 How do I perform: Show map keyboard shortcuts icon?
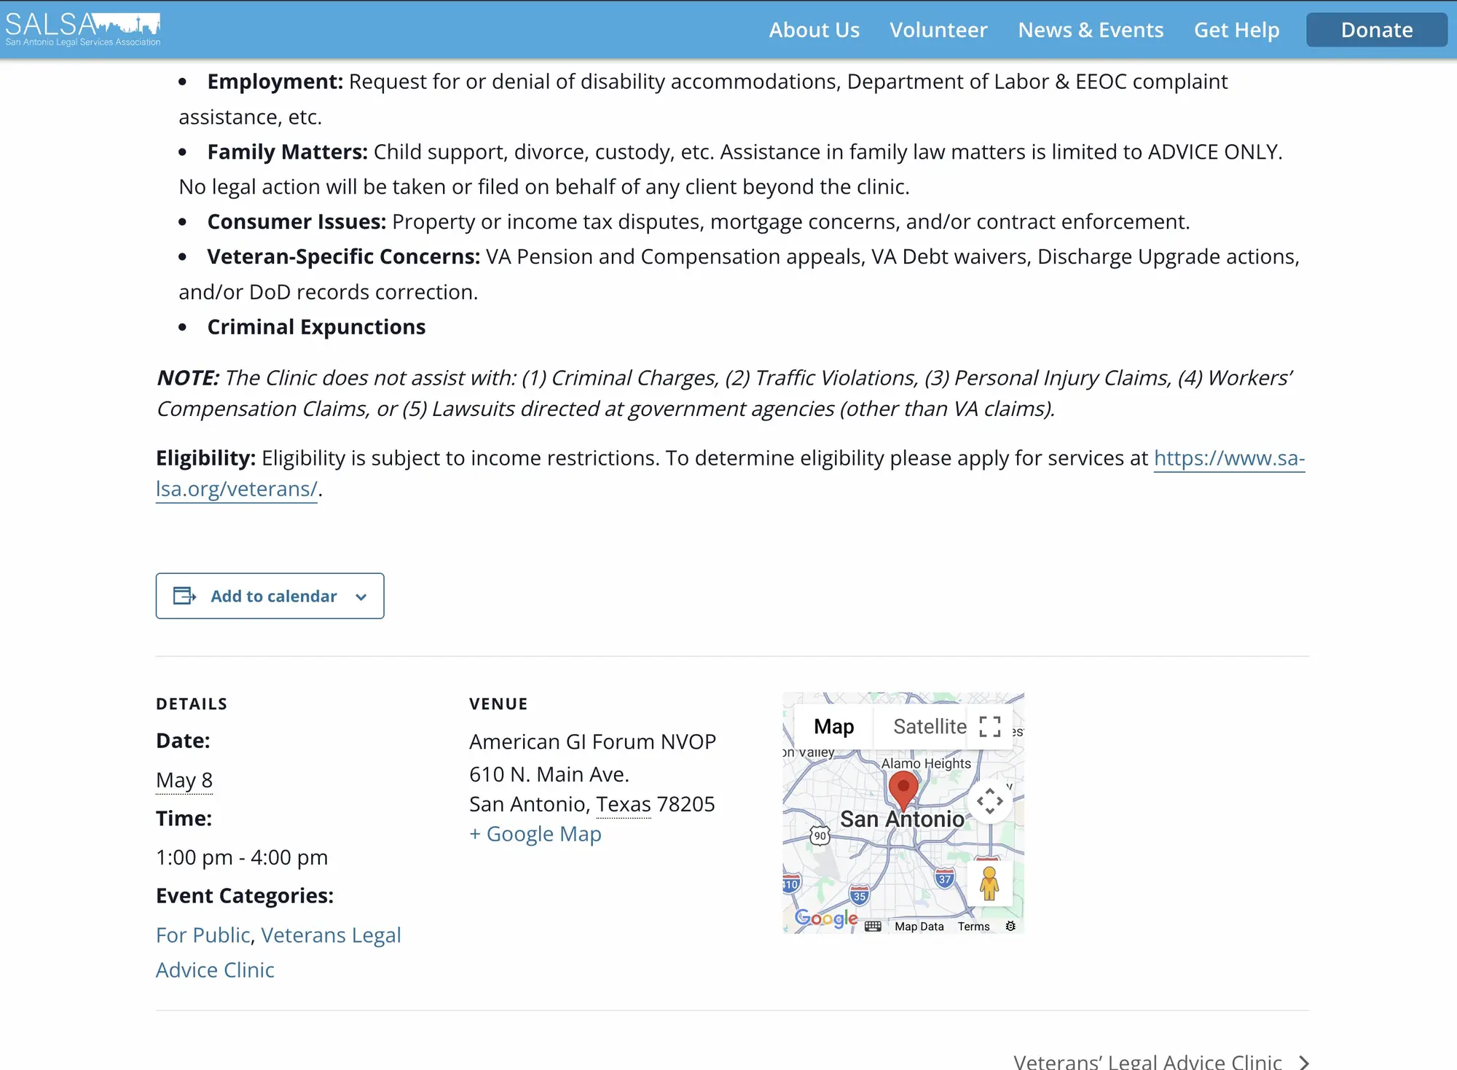[x=873, y=927]
